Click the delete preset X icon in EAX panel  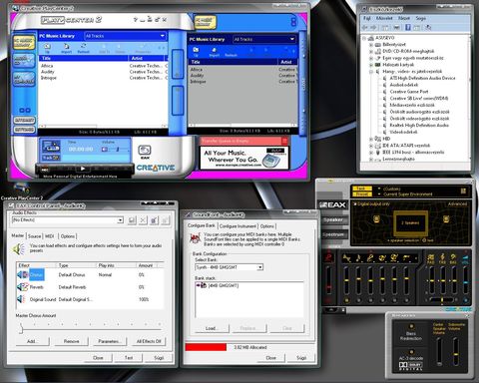pos(143,220)
